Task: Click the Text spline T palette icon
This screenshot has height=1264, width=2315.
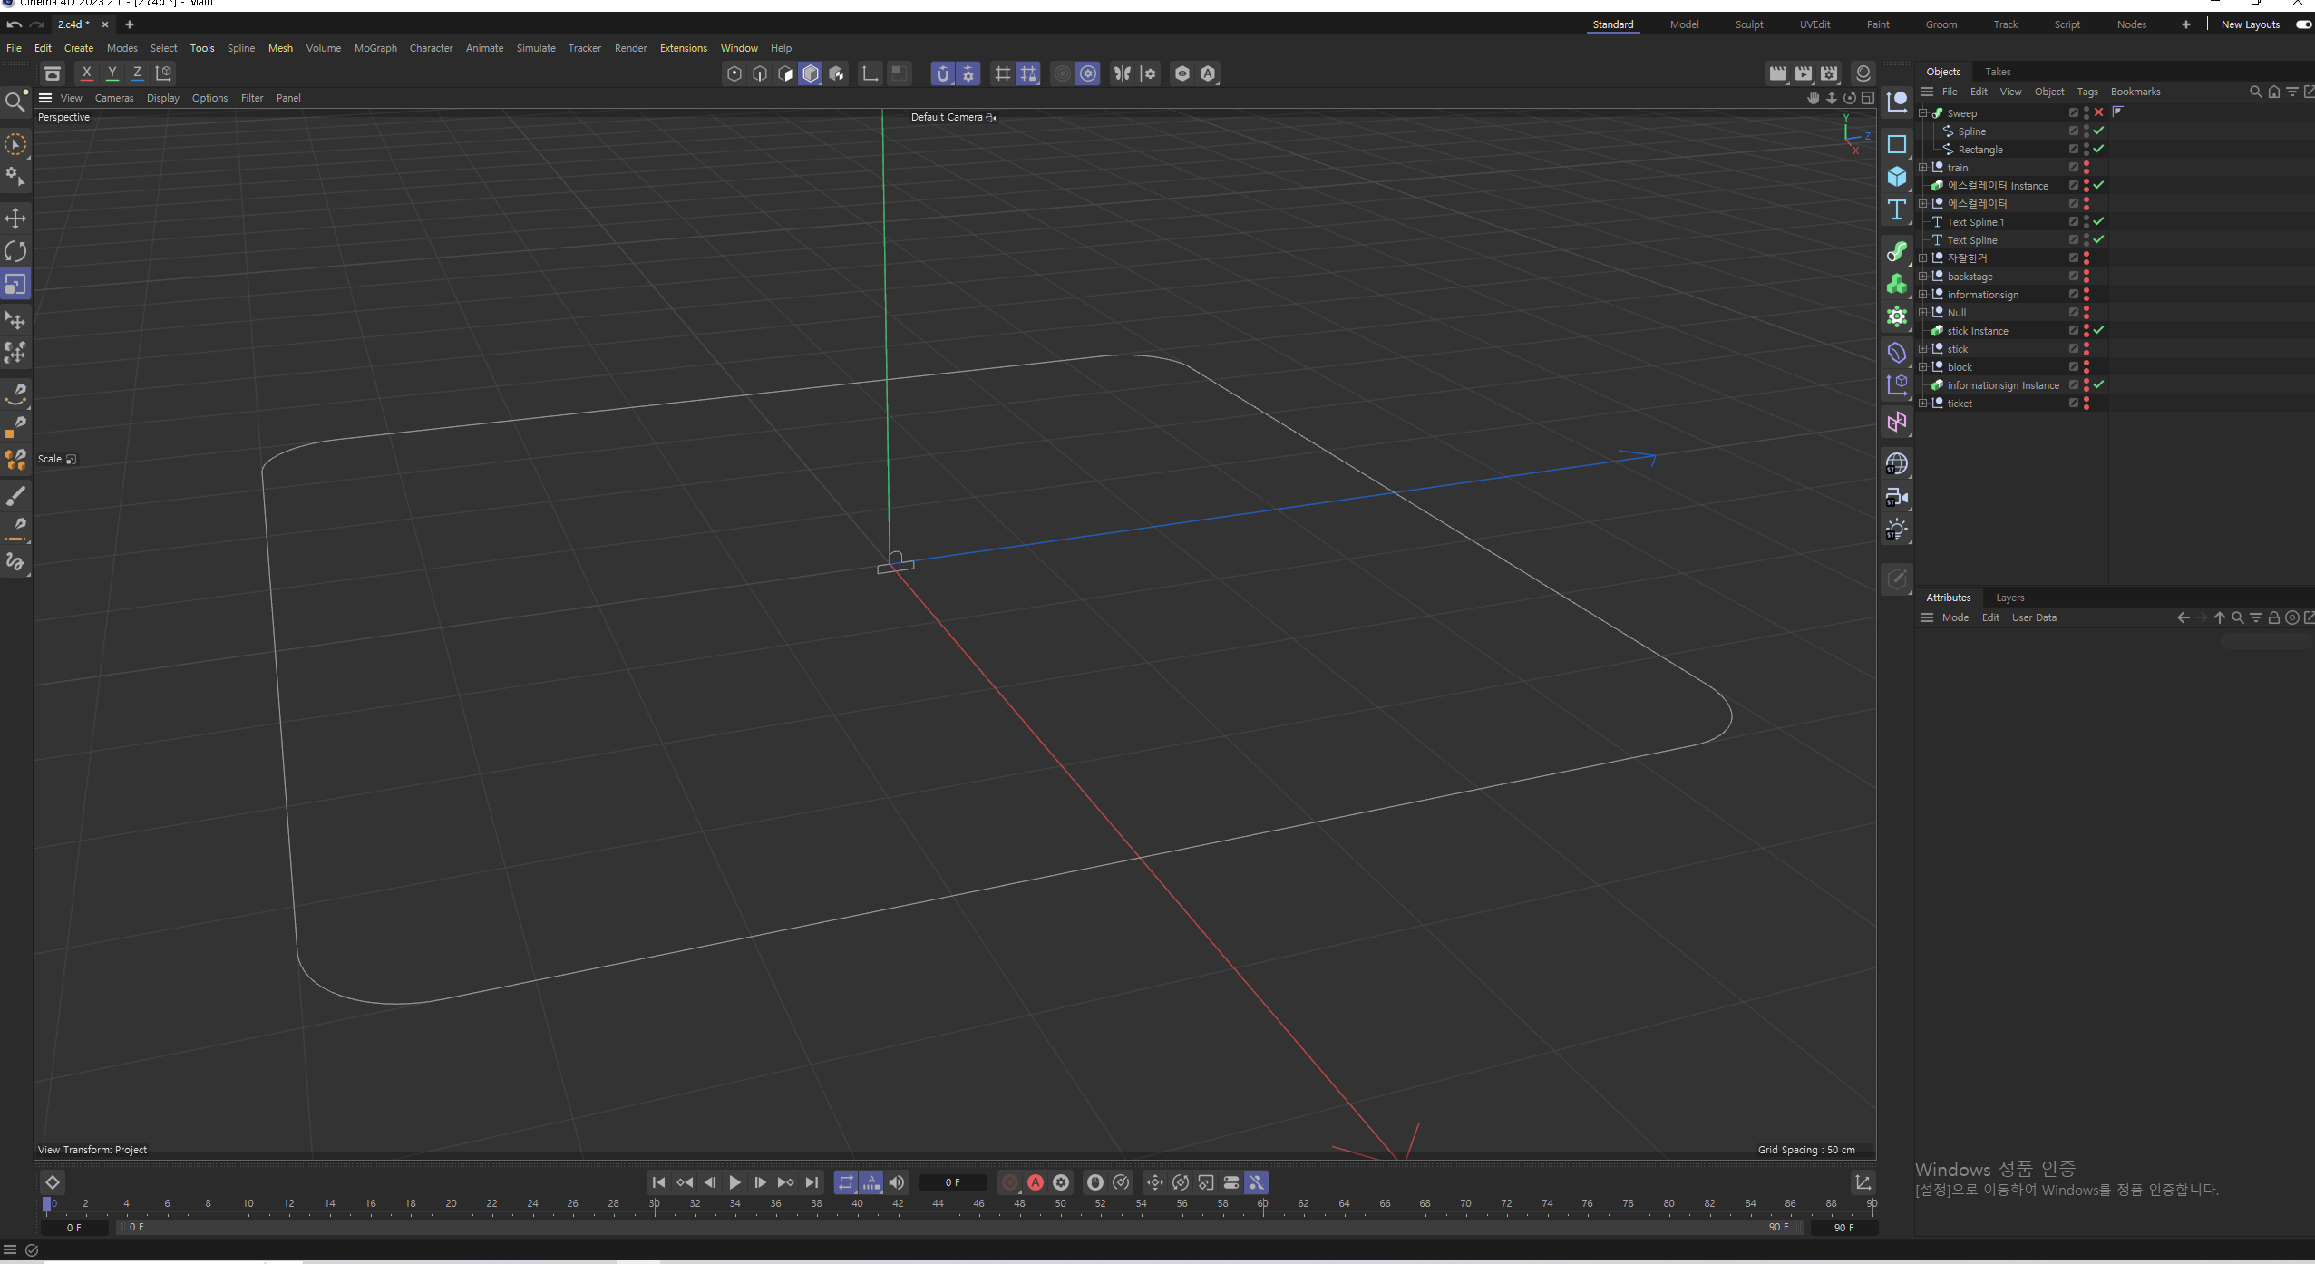Action: coord(1897,209)
